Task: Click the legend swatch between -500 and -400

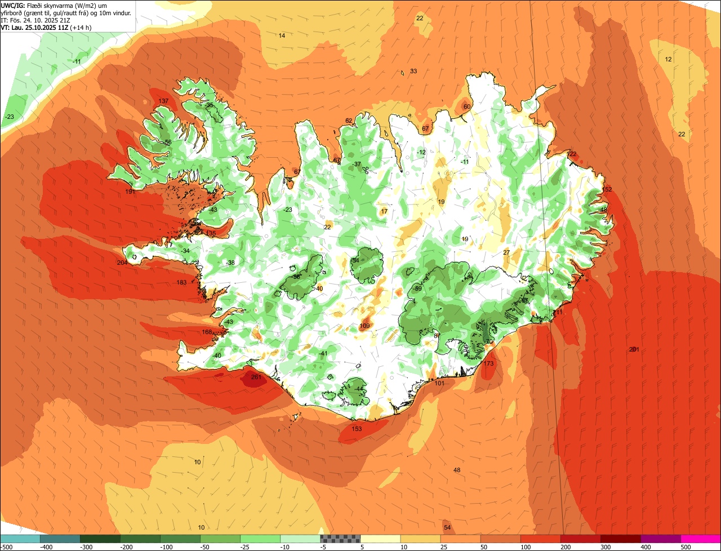Action: [x=20, y=539]
